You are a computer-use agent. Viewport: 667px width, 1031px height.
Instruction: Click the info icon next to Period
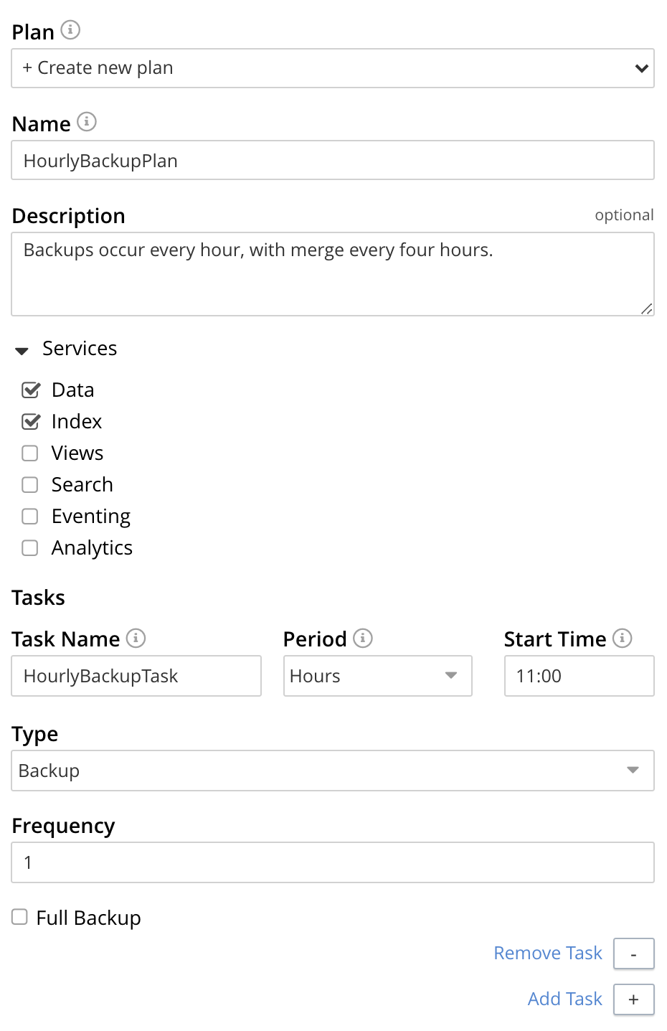click(x=363, y=638)
